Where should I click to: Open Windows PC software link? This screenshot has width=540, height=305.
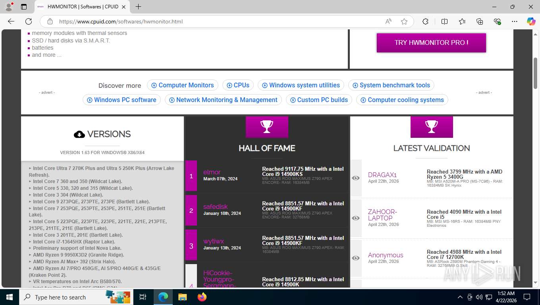click(121, 100)
